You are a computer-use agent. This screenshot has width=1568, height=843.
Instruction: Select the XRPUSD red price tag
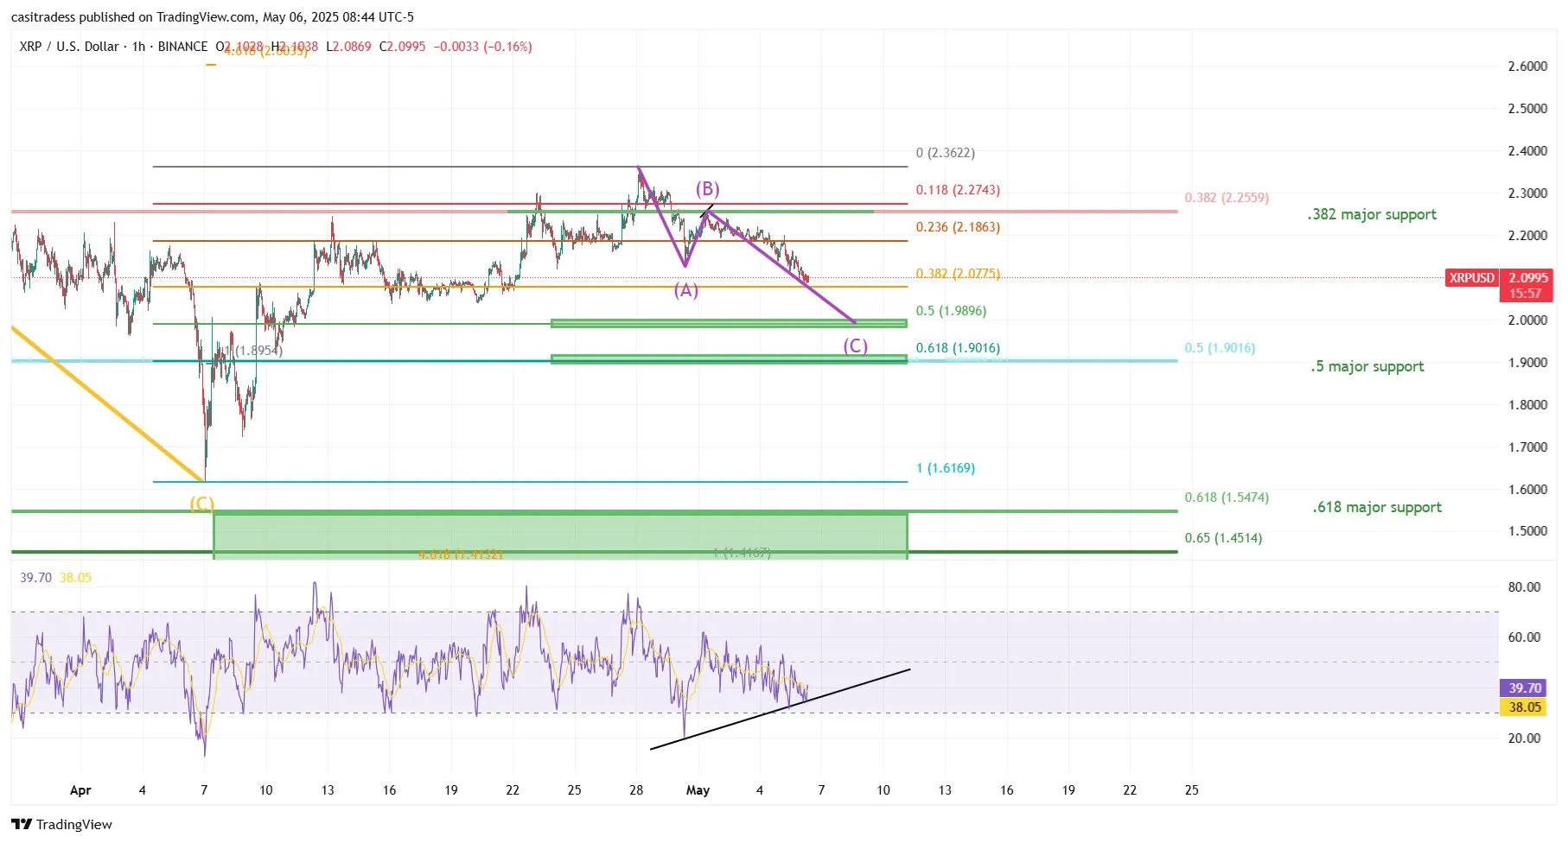coord(1472,278)
